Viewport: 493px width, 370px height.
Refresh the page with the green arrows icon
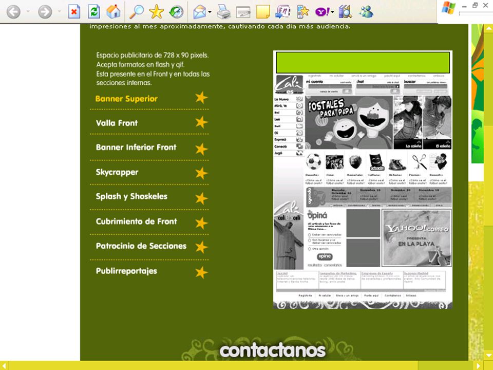[x=93, y=12]
